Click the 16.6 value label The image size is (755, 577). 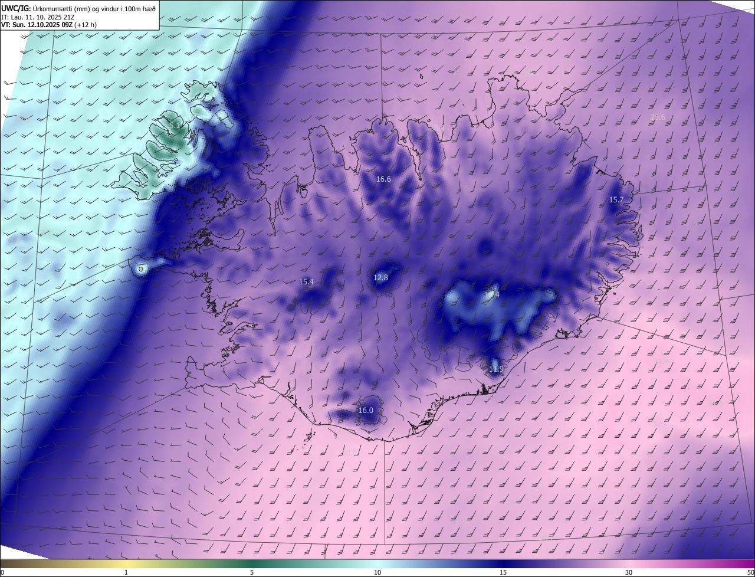tap(383, 179)
